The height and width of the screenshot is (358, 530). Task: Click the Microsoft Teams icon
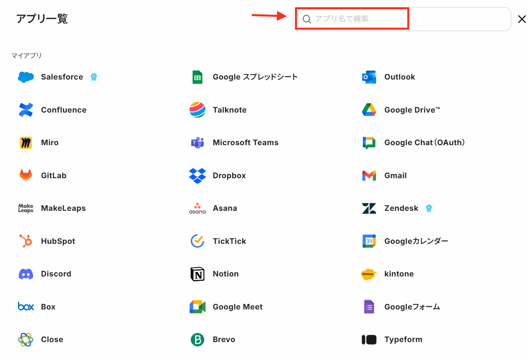[x=198, y=143]
